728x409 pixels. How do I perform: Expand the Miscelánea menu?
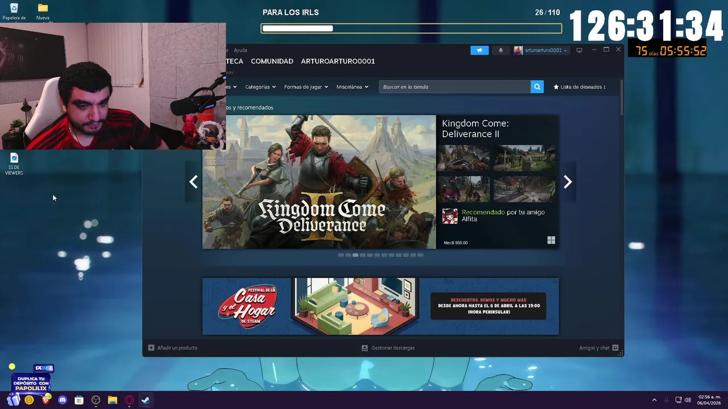(x=353, y=87)
